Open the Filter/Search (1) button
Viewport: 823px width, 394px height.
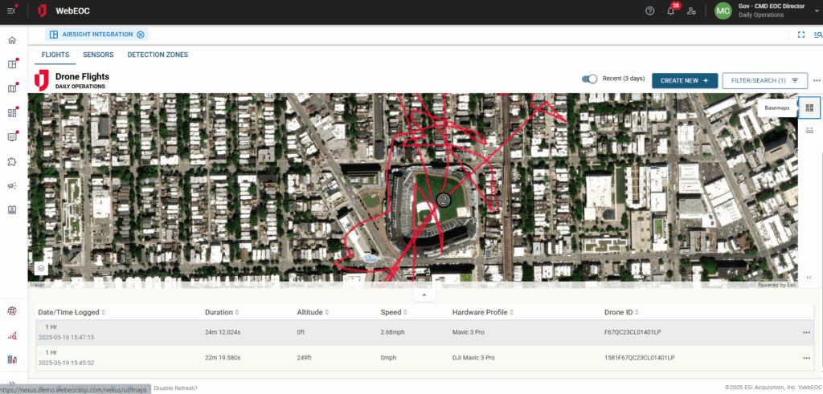[x=764, y=80]
